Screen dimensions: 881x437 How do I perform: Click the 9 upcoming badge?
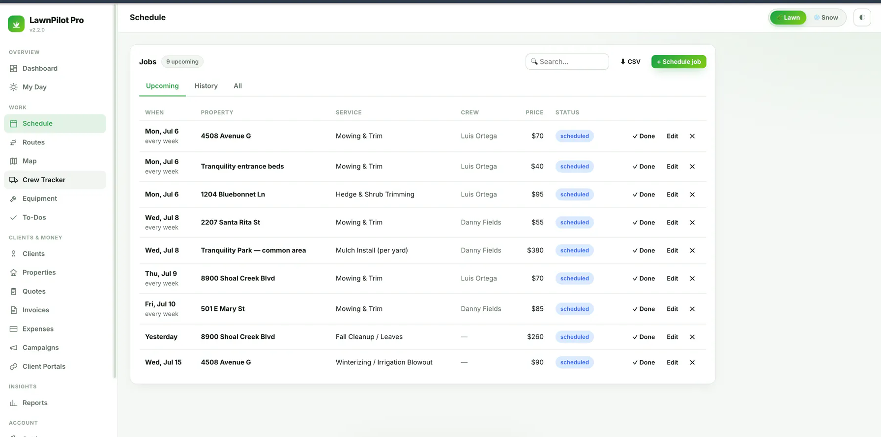coord(182,61)
